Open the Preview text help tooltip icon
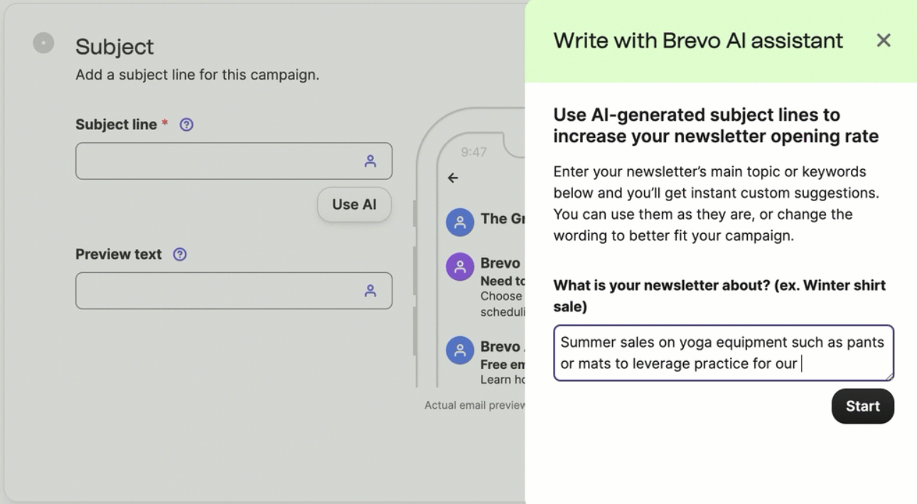Image resolution: width=917 pixels, height=504 pixels. click(180, 254)
